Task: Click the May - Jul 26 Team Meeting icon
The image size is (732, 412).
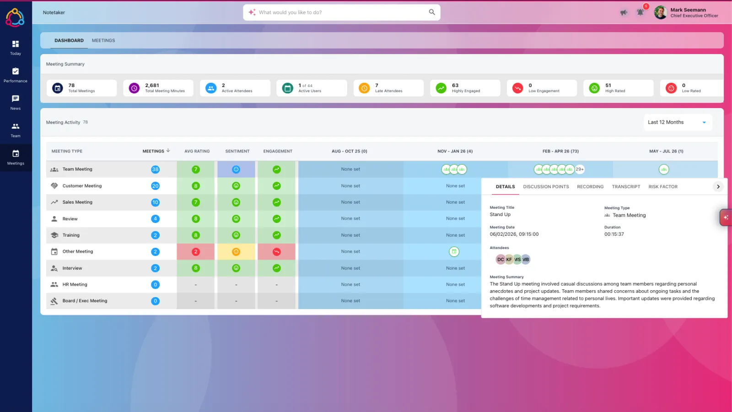Action: click(664, 169)
